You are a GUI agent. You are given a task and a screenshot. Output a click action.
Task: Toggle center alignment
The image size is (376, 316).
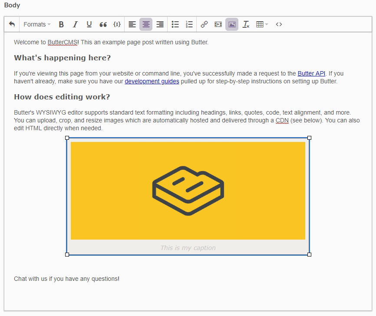(146, 24)
